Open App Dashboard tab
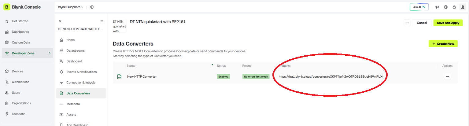This screenshot has width=469, height=126. (x=81, y=124)
